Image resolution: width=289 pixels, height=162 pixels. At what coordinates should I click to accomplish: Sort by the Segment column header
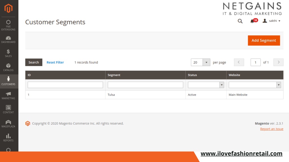click(145, 75)
